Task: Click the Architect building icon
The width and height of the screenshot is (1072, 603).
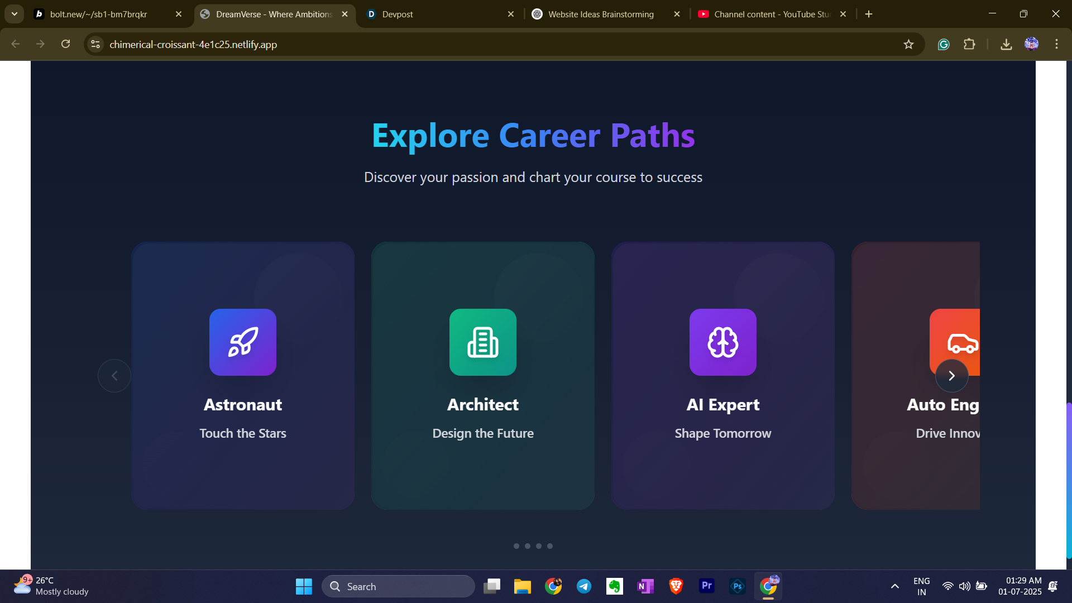Action: click(x=483, y=342)
